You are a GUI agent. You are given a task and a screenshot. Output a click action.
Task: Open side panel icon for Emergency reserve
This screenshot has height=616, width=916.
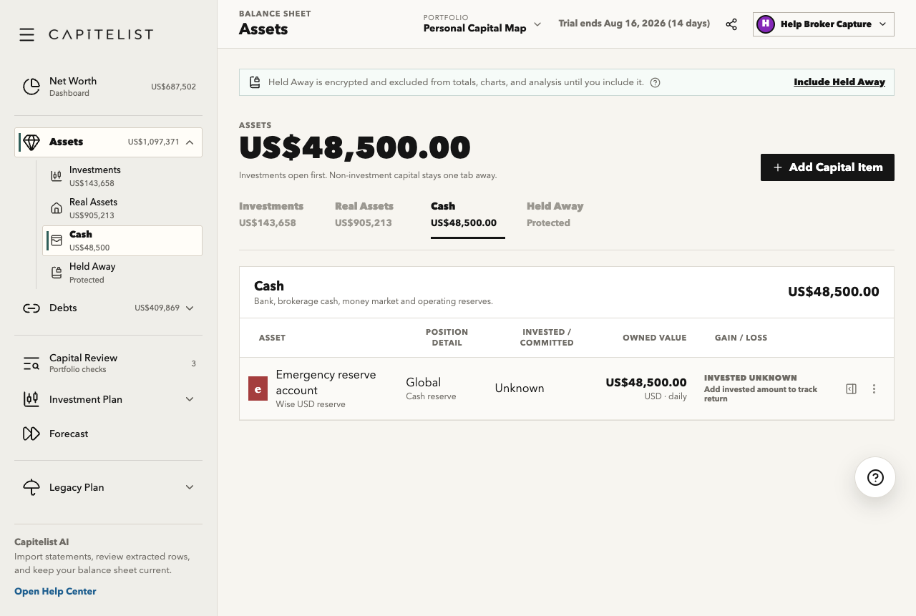click(851, 389)
